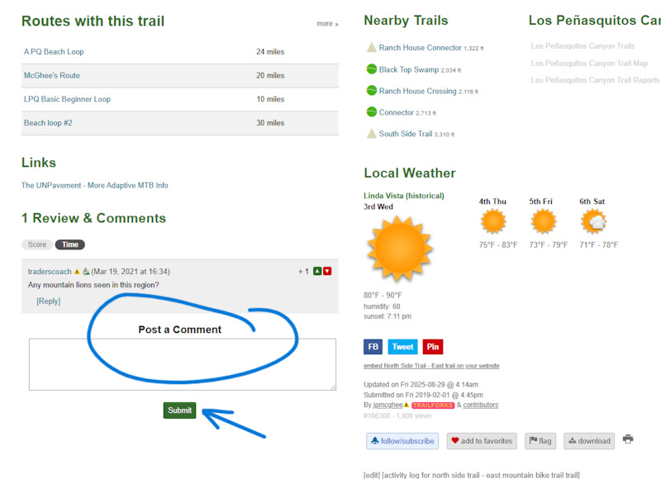The height and width of the screenshot is (479, 661).
Task: Upvote the traderscoach comment with green arrow
Action: click(317, 272)
